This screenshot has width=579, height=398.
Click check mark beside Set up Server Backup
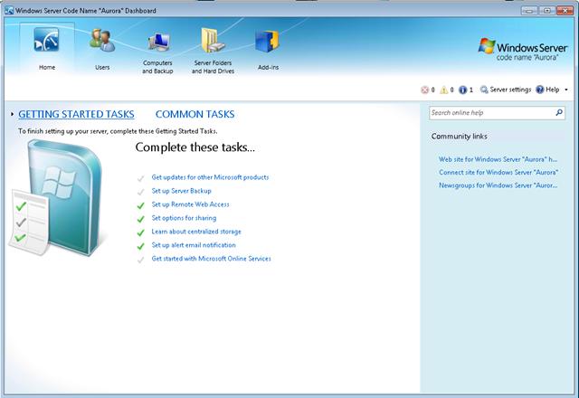pos(141,192)
